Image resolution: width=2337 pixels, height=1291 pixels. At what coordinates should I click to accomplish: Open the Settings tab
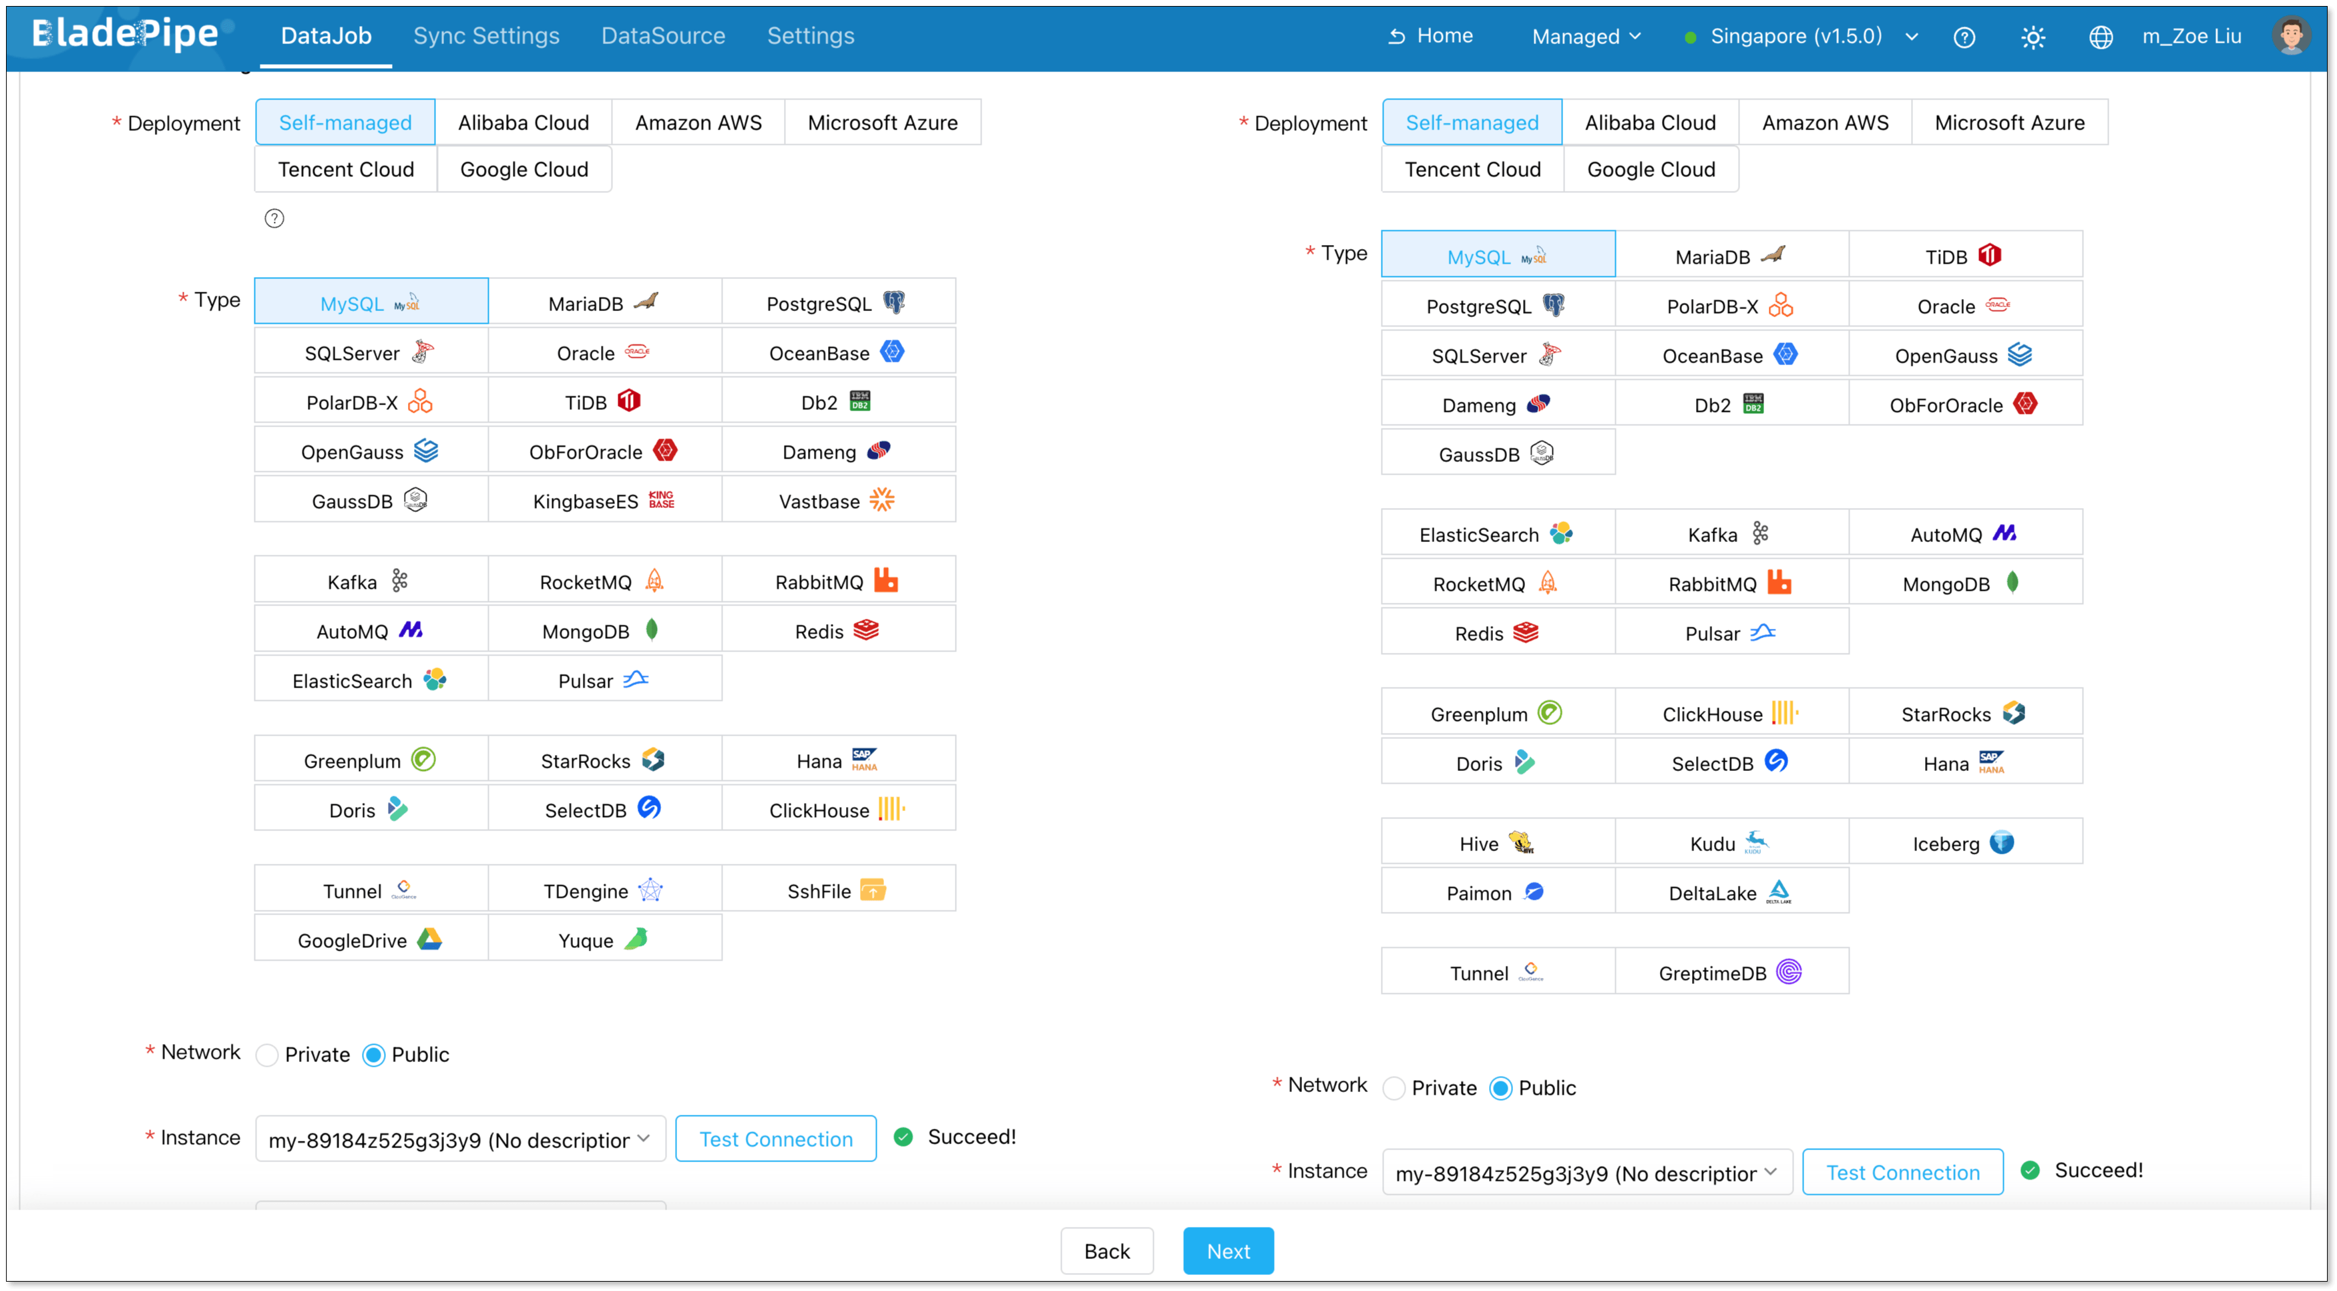click(810, 35)
